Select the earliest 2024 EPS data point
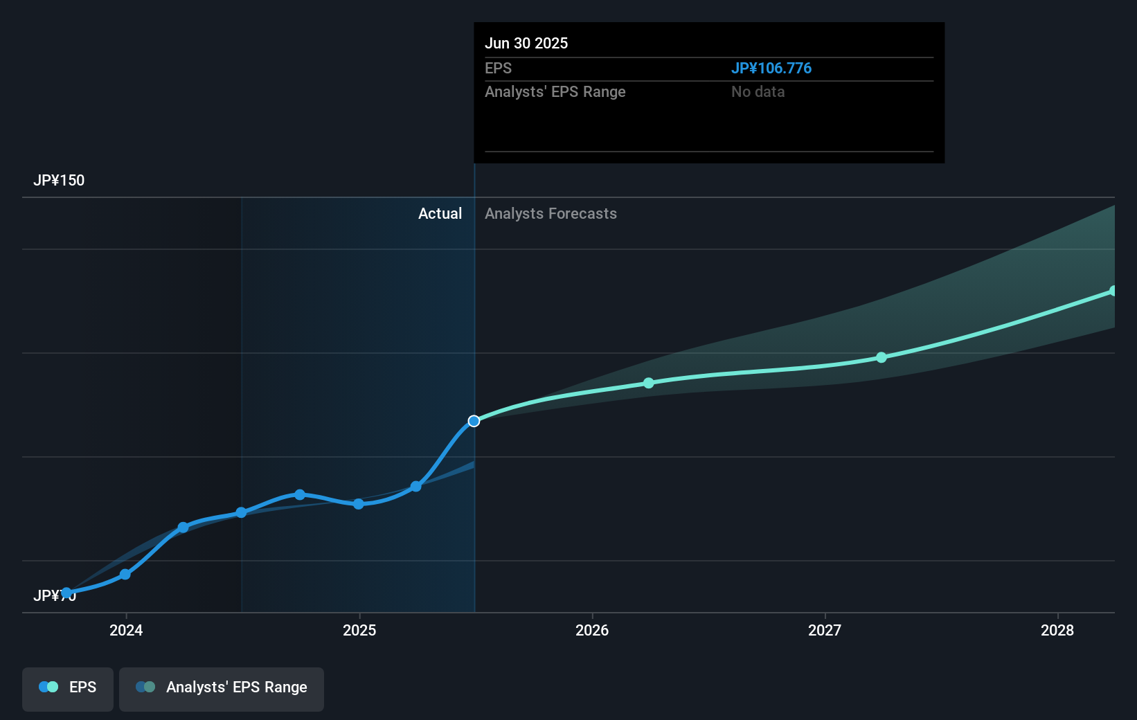 pyautogui.click(x=66, y=592)
